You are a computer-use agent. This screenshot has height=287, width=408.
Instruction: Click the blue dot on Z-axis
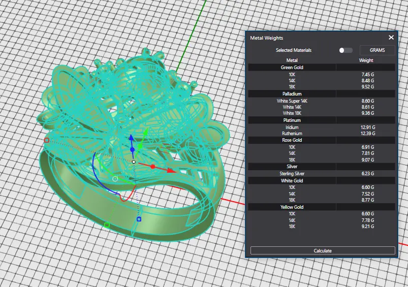(x=132, y=150)
